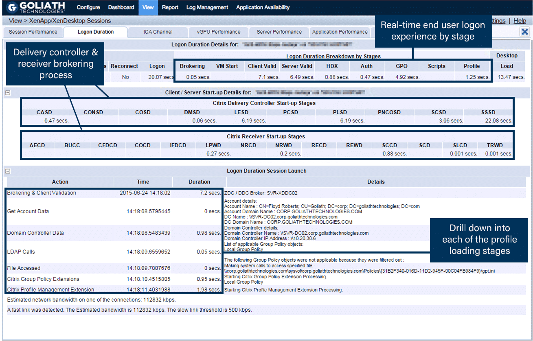Image resolution: width=533 pixels, height=341 pixels.
Task: Click the Time column header
Action: click(143, 182)
